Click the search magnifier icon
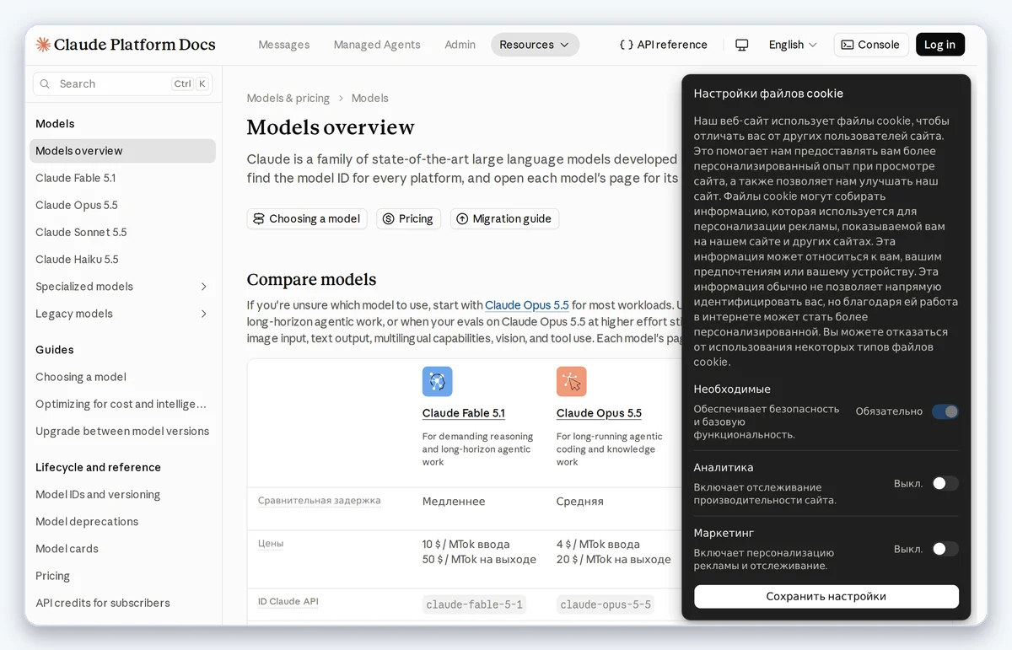The height and width of the screenshot is (650, 1012). [x=46, y=84]
